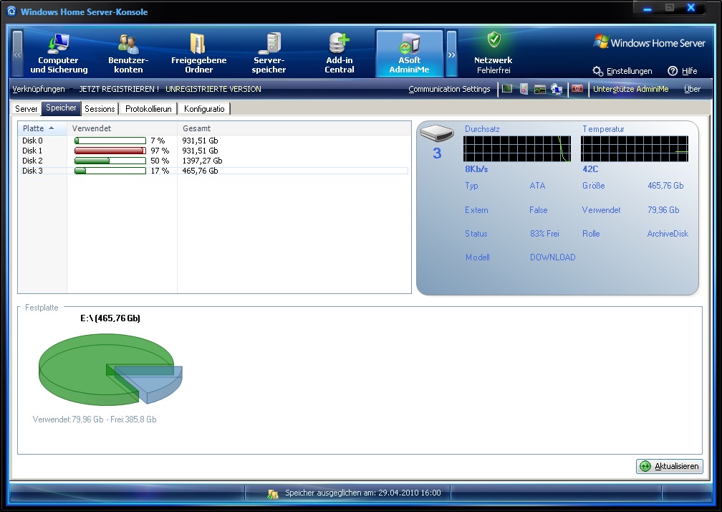Click the performance graph monitor toolbar icon
The image size is (722, 512).
[540, 89]
